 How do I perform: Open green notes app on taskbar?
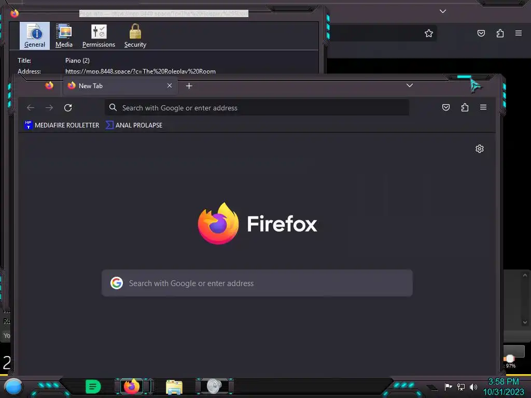(93, 387)
